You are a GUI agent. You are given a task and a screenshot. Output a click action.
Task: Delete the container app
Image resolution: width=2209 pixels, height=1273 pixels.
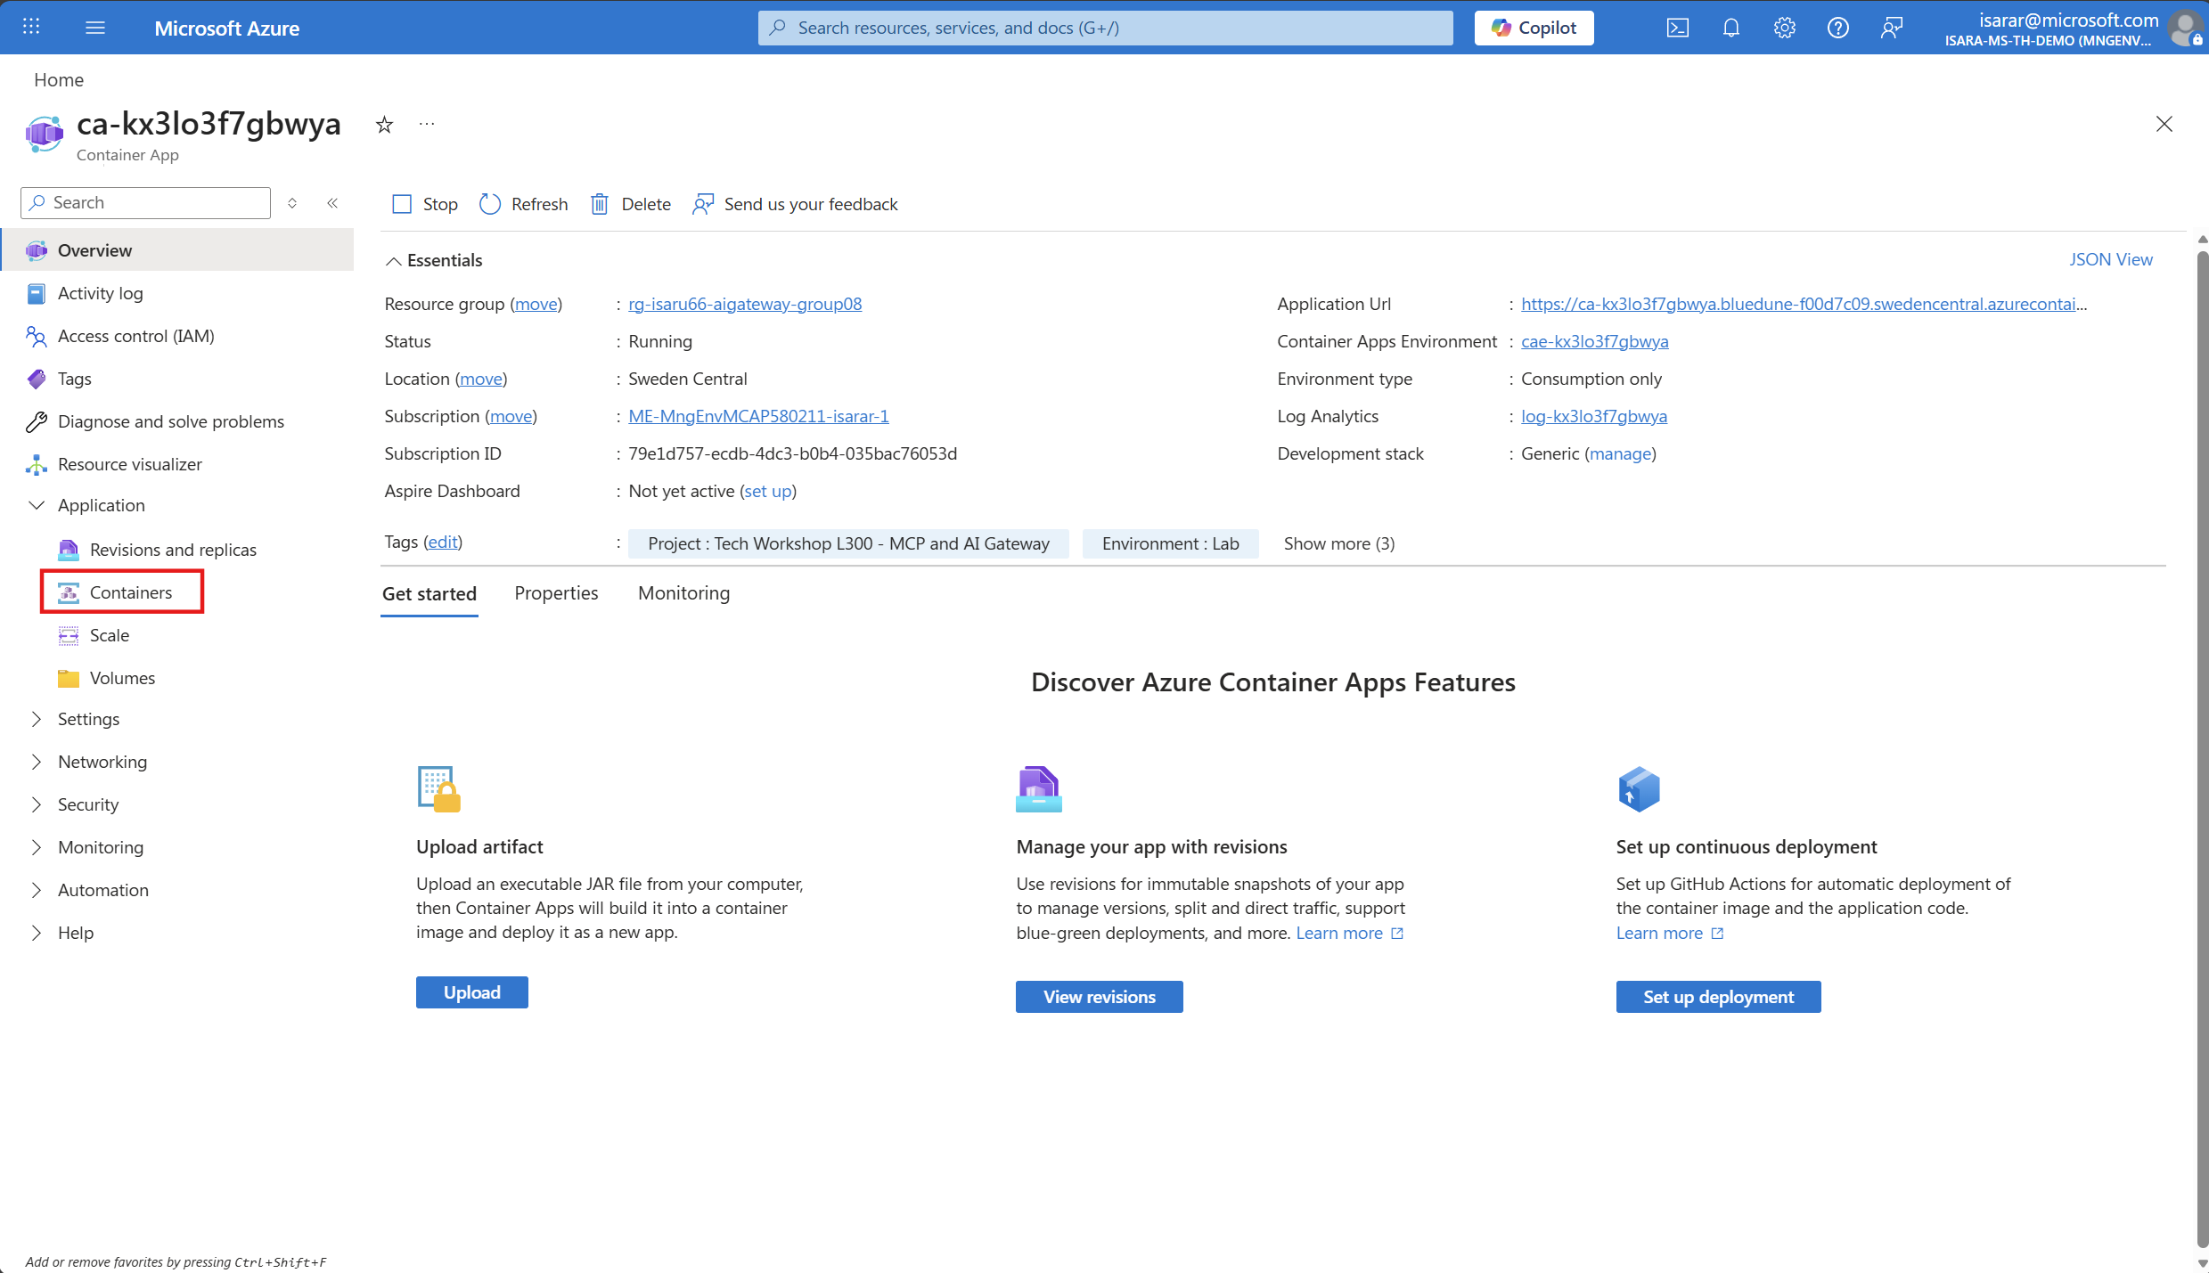pyautogui.click(x=631, y=204)
